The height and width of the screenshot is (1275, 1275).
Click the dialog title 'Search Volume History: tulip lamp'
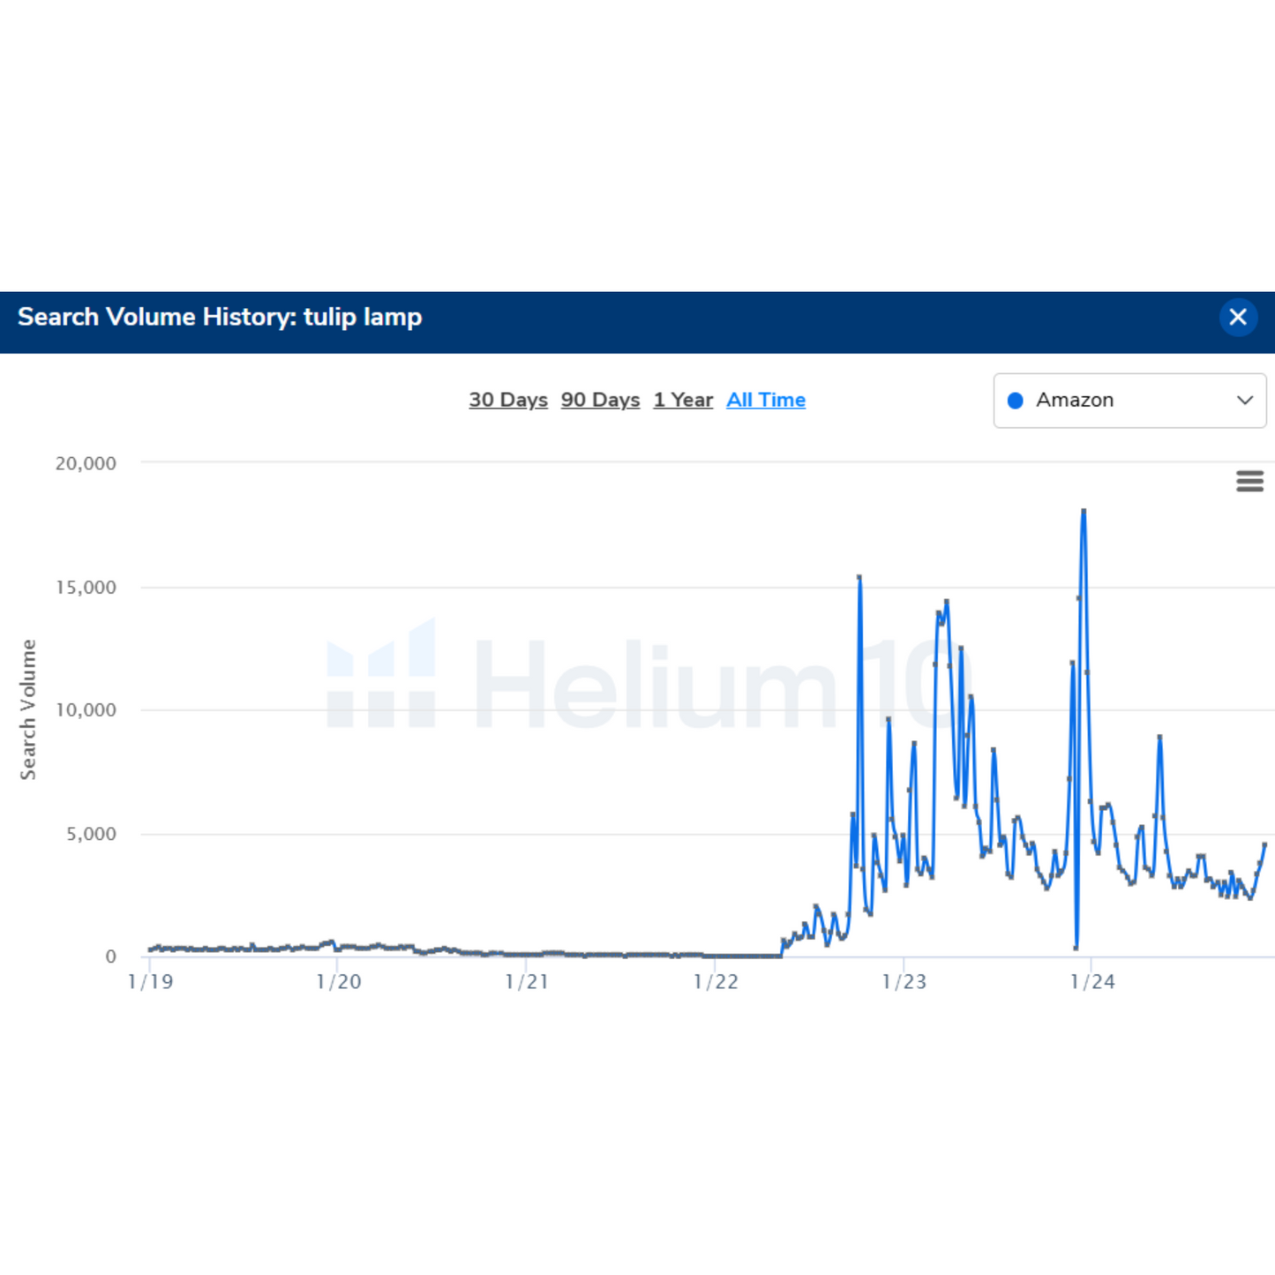[220, 317]
